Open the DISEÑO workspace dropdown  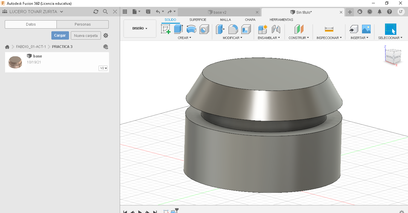point(140,29)
